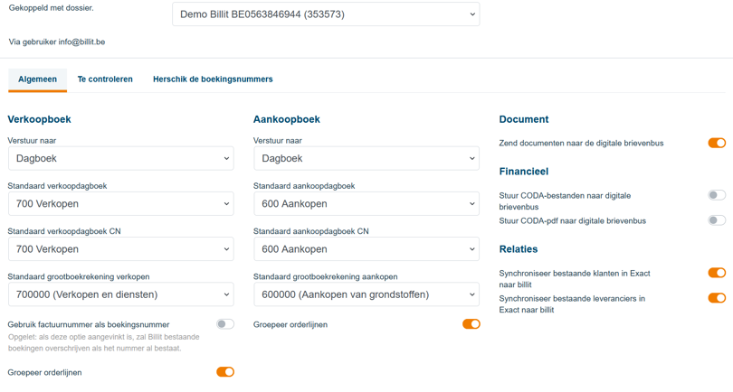This screenshot has height=392, width=733.
Task: Enable Gebruik factuurnummer als boekingsnummer toggle
Action: 224,324
